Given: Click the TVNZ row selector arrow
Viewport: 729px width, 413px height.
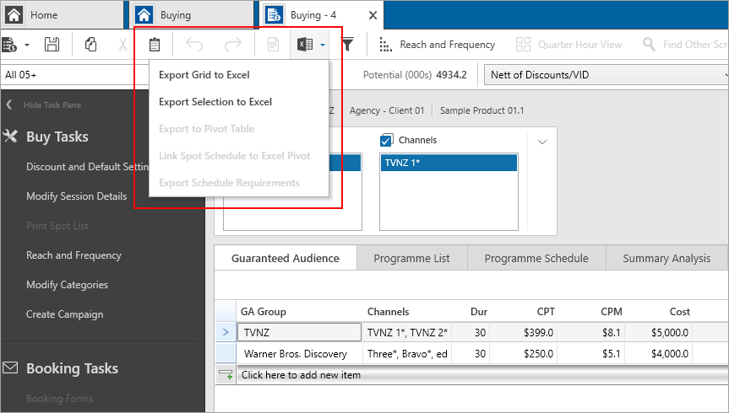Looking at the screenshot, I should point(226,332).
